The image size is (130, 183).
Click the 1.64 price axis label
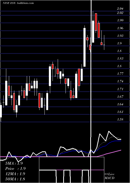click(x=120, y=104)
